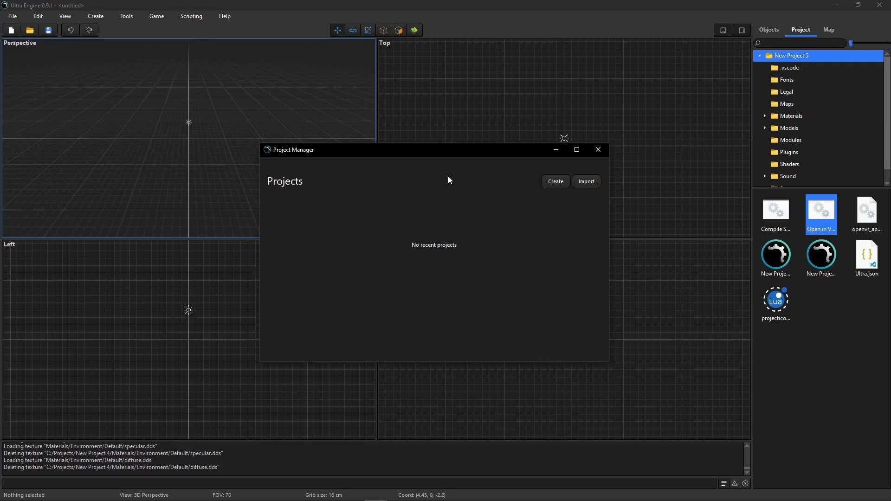Adjust the thumbnail size slider handle
This screenshot has width=891, height=501.
[851, 43]
